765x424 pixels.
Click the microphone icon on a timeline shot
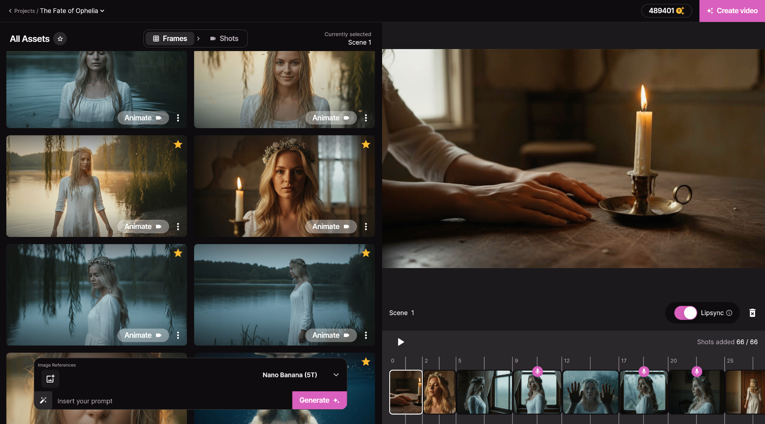click(538, 371)
